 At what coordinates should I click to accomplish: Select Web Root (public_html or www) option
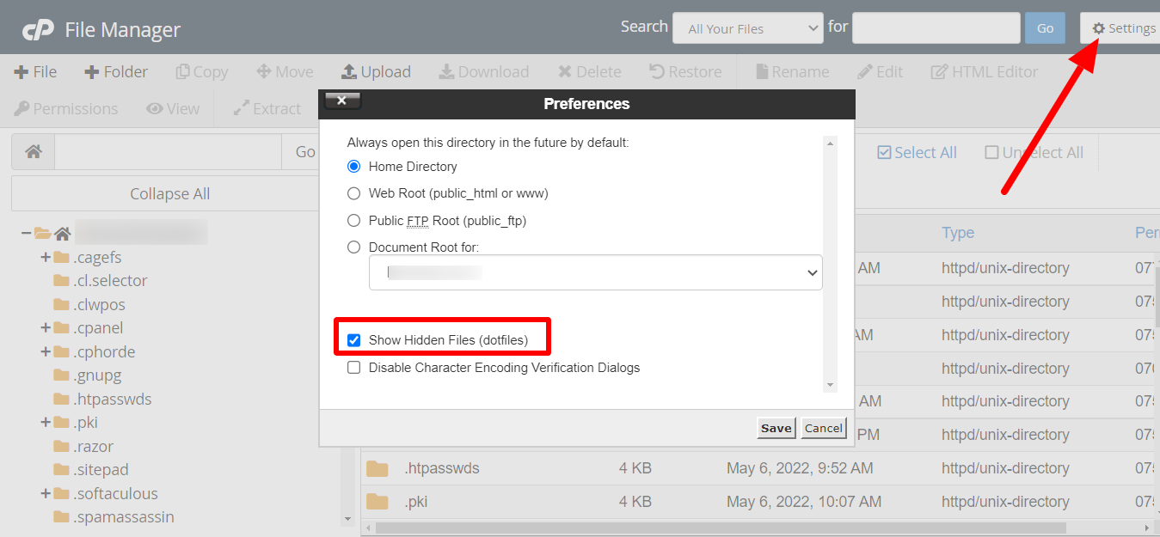[x=353, y=193]
